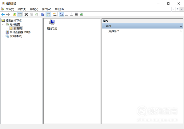
Task: Switch to small icons view
Action: tap(66, 14)
